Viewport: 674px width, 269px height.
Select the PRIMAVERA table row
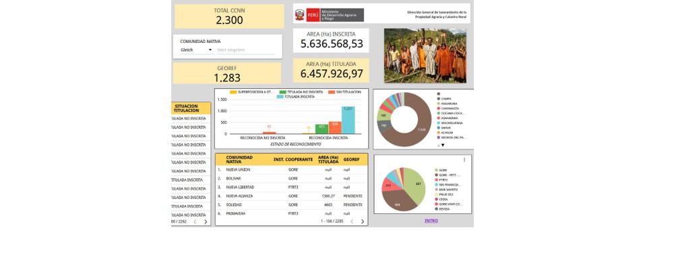(291, 213)
